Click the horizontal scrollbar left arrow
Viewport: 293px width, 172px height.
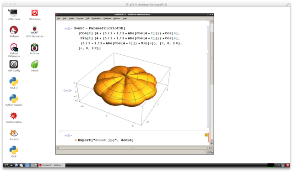[57, 148]
